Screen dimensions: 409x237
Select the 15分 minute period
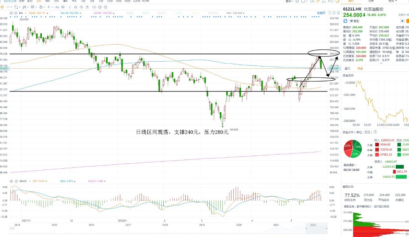pos(110,1)
